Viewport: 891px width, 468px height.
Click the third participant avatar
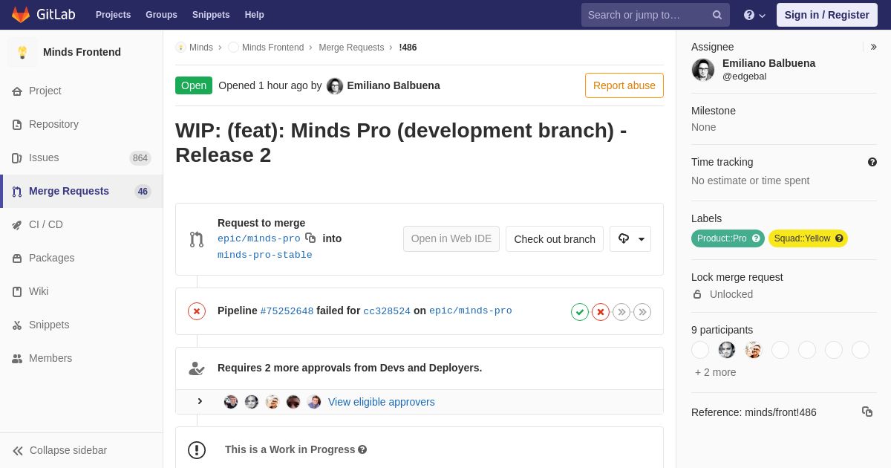754,350
